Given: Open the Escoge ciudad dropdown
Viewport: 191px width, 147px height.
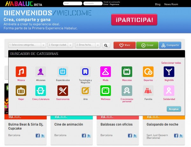Looking at the screenshot, I should 60,45.
